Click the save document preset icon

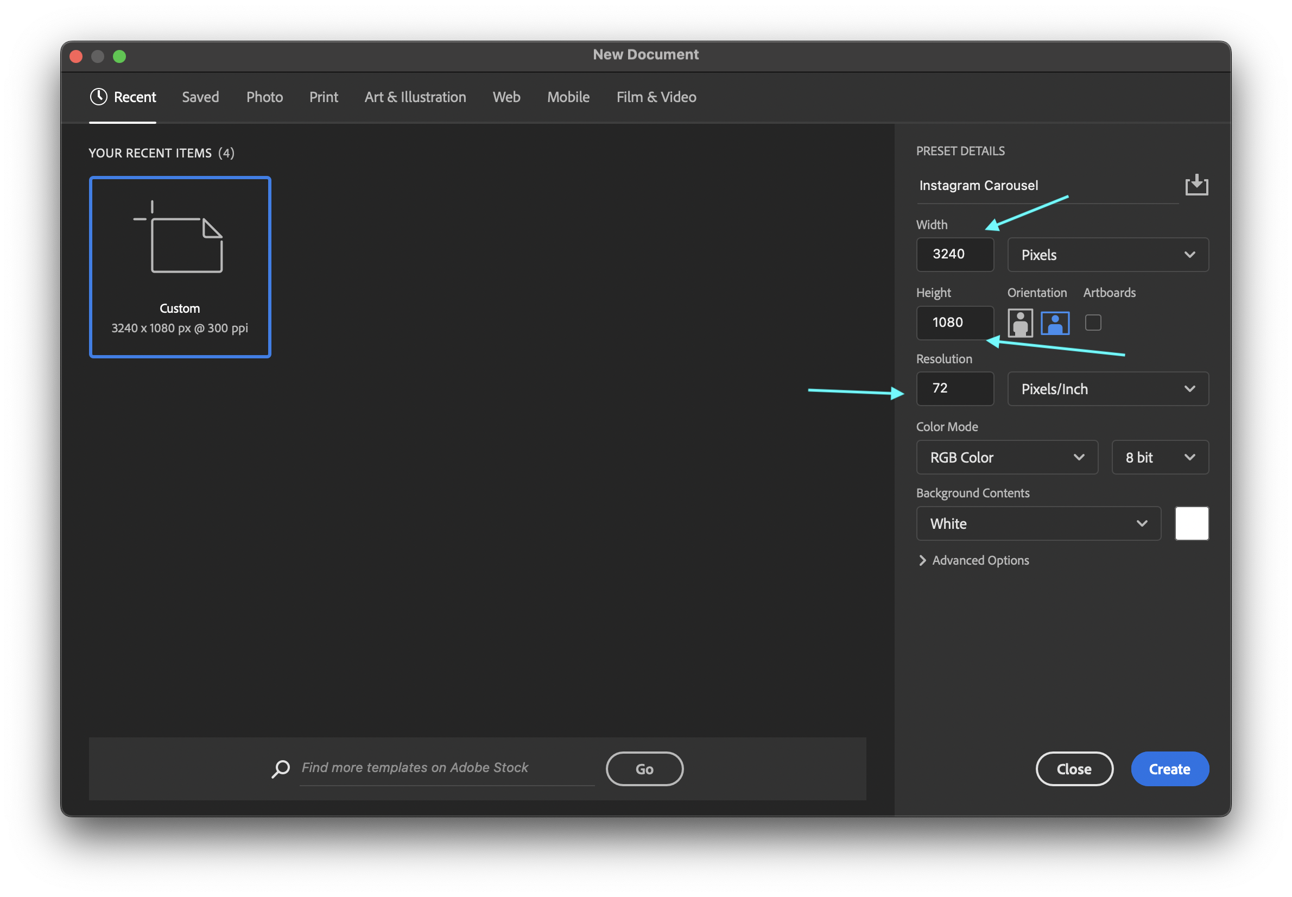(x=1196, y=185)
